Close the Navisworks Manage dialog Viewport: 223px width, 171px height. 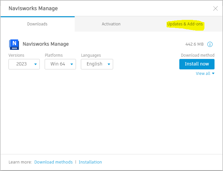(x=215, y=8)
